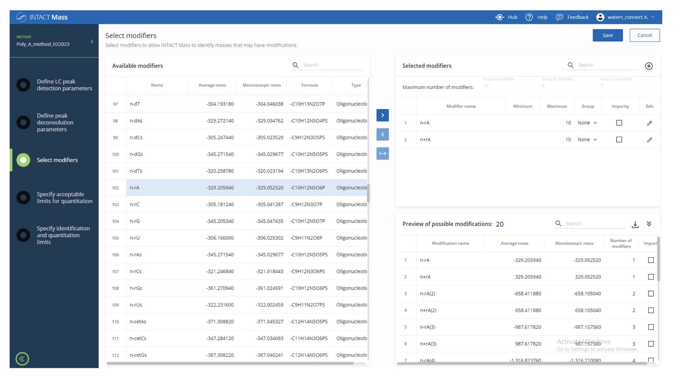The image size is (675, 380).
Task: Open the Group dropdown for n-rA
Action: pyautogui.click(x=587, y=123)
